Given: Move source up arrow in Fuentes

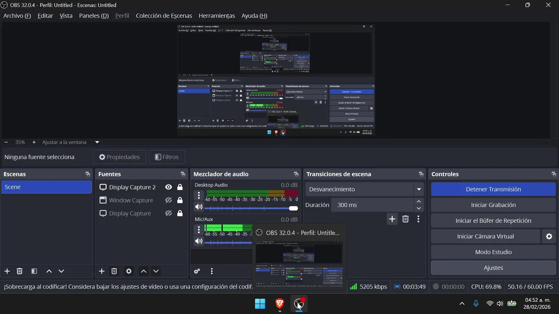Looking at the screenshot, I should tap(143, 271).
